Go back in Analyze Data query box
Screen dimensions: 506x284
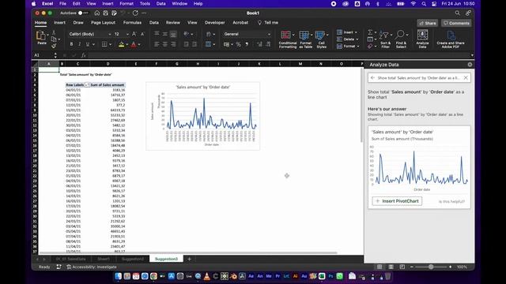point(372,78)
